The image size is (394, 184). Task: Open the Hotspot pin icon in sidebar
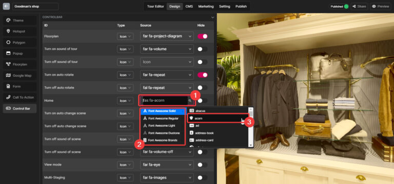click(x=8, y=32)
